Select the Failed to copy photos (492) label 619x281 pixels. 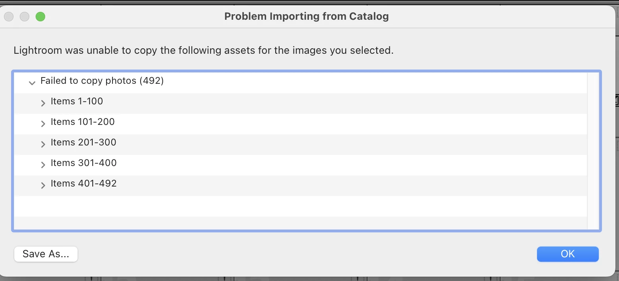[x=102, y=81]
